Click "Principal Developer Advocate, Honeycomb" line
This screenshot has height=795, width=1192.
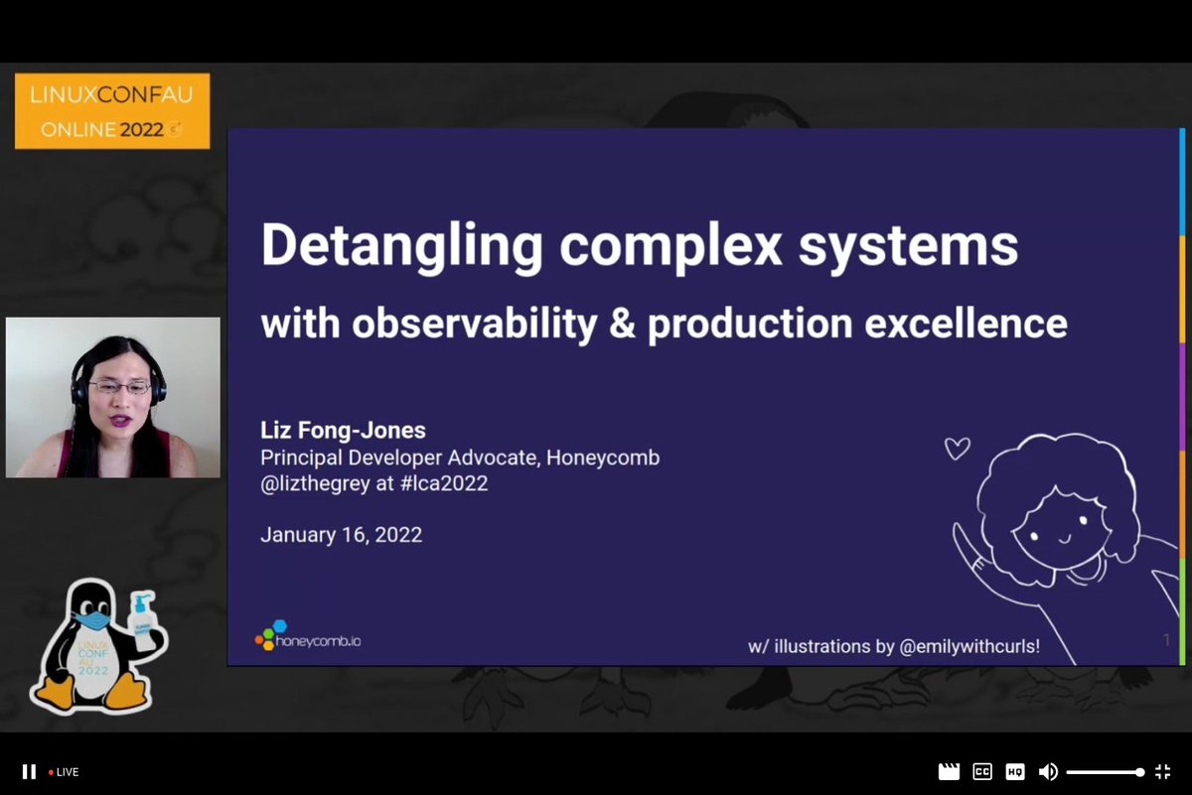(x=460, y=458)
